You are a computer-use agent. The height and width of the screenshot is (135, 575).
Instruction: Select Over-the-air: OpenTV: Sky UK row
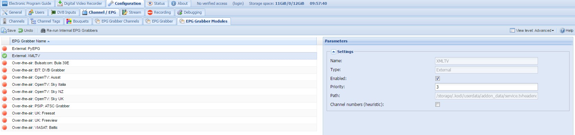(159, 99)
